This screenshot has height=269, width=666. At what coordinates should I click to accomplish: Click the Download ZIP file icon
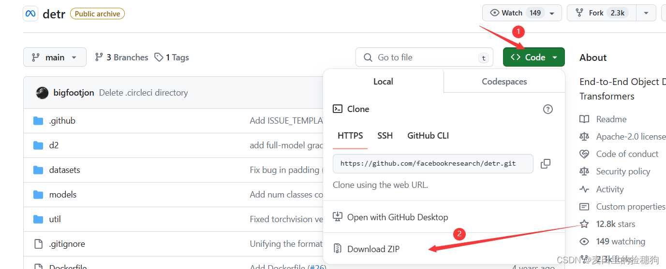click(338, 249)
